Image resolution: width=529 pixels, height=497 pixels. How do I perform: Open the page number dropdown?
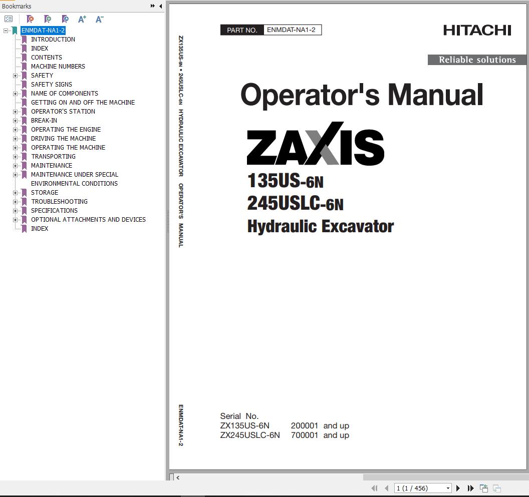coord(448,488)
